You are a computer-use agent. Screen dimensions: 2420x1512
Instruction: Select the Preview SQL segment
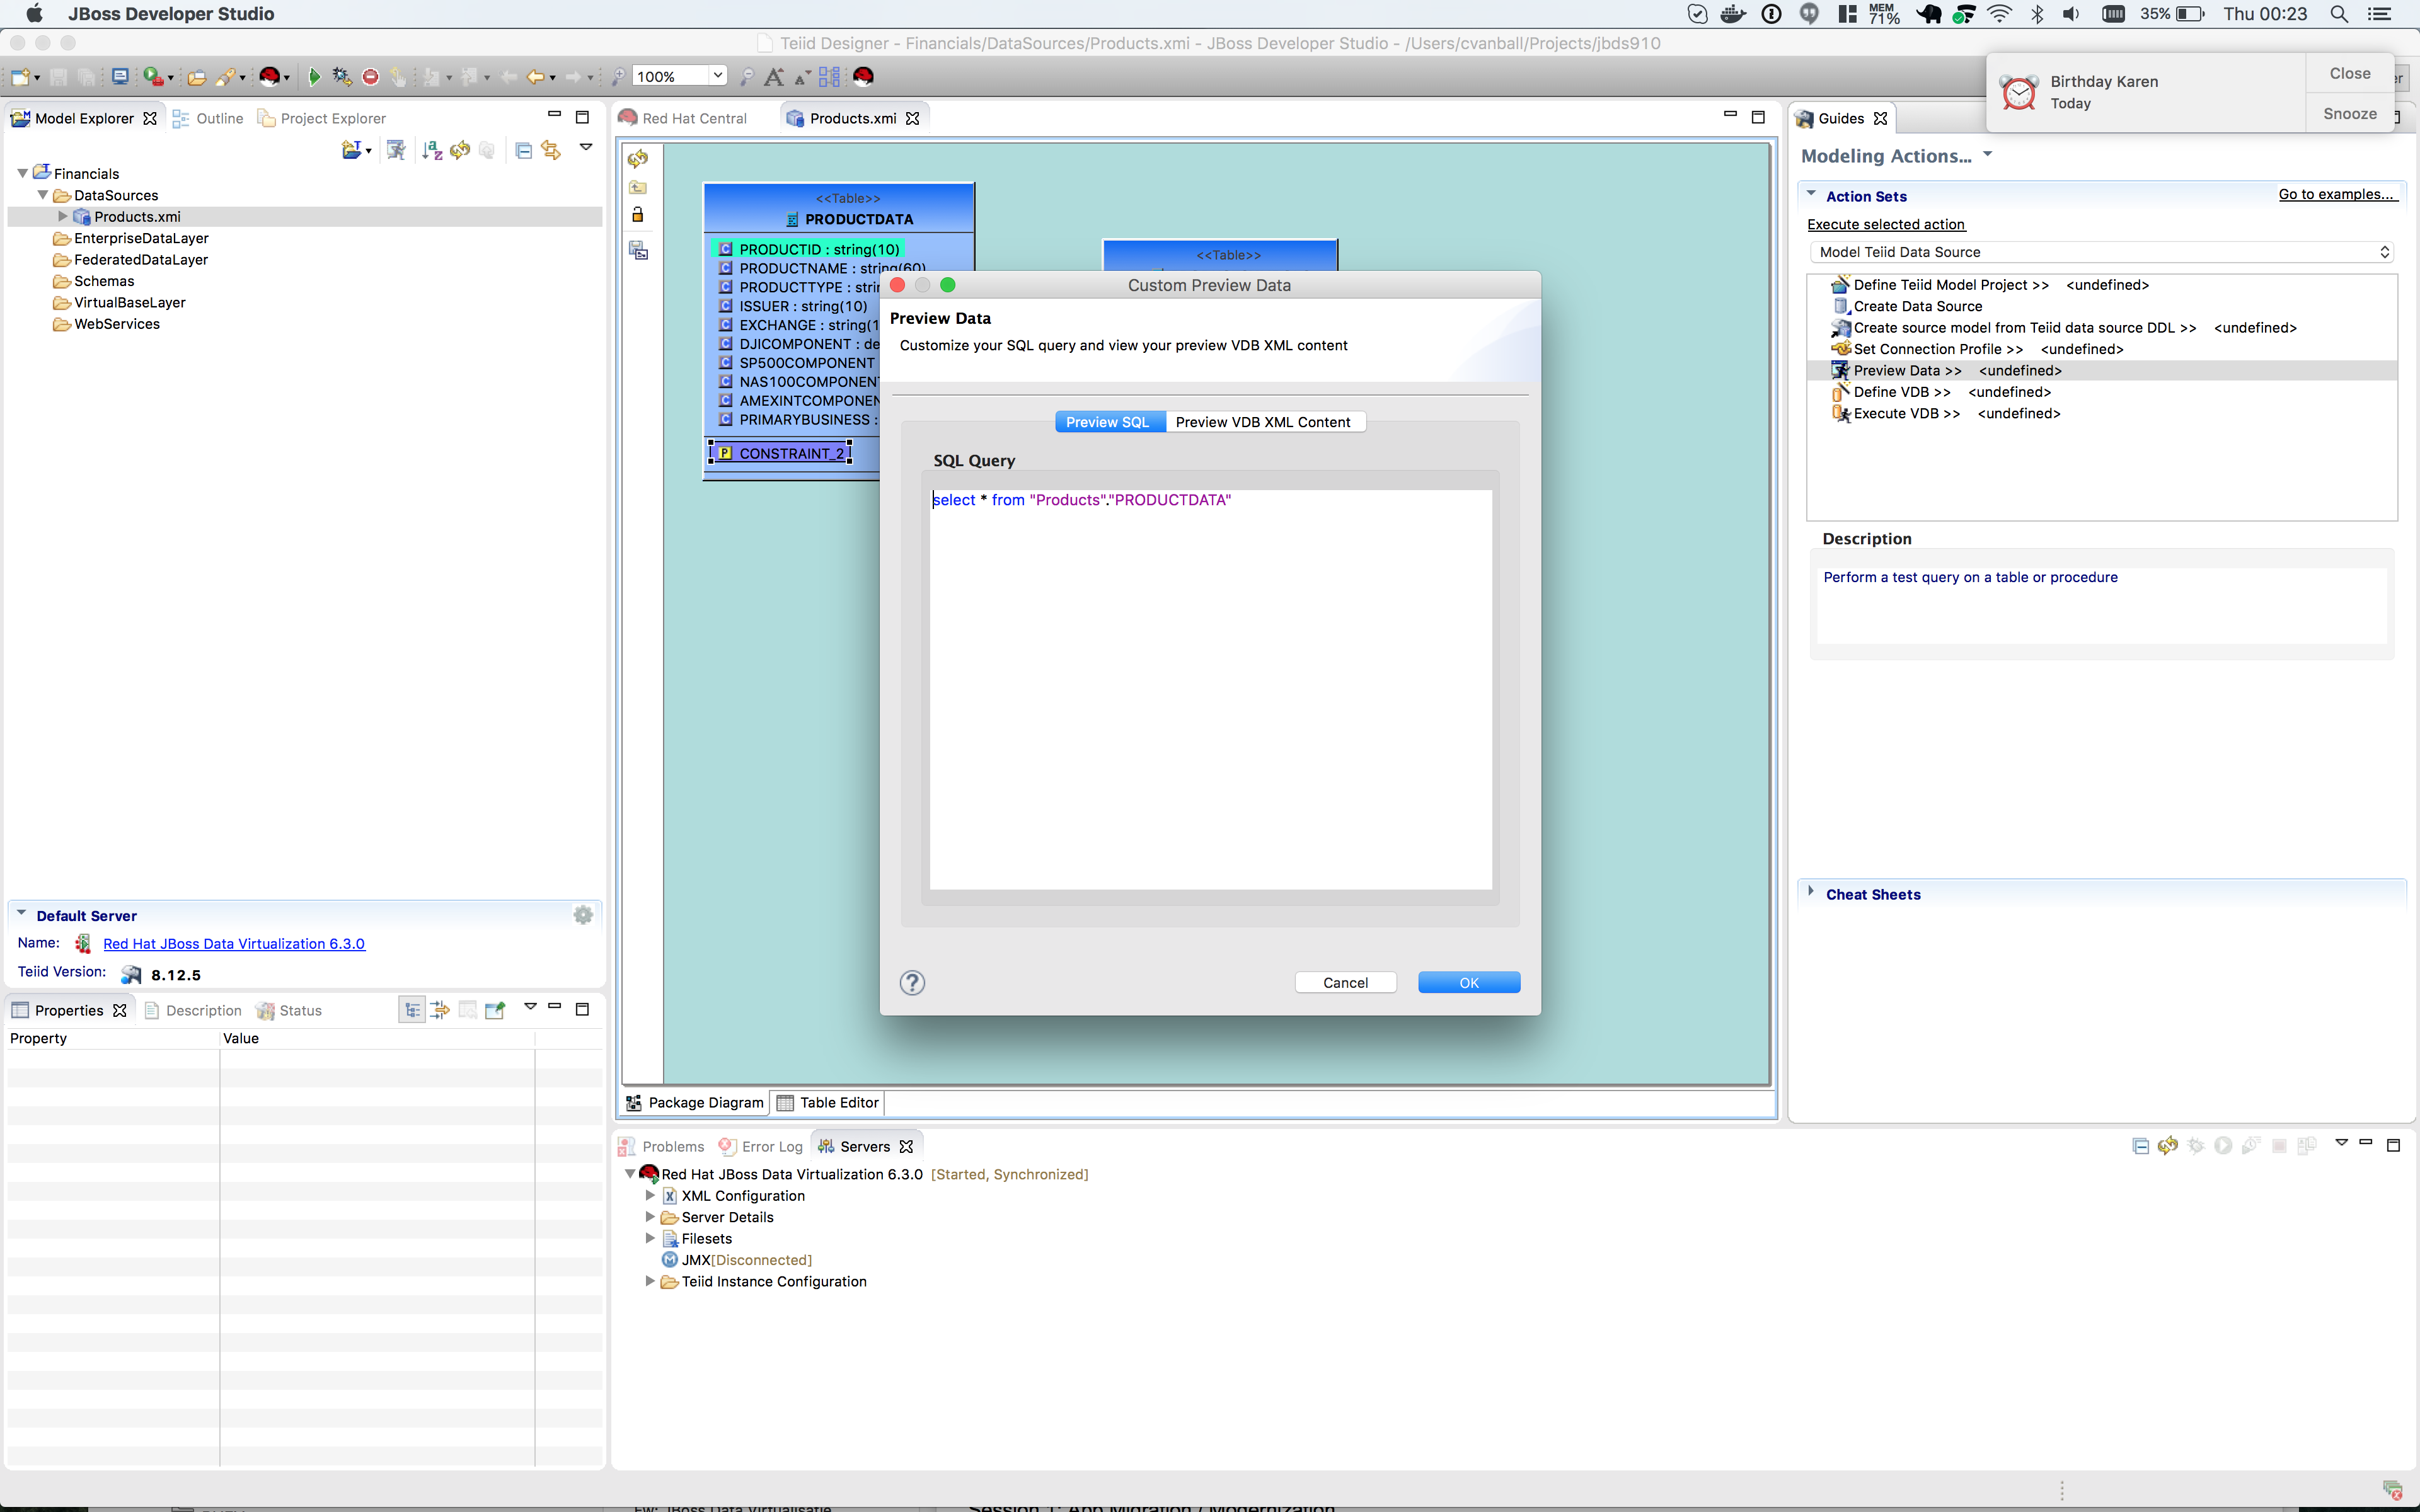tap(1108, 422)
